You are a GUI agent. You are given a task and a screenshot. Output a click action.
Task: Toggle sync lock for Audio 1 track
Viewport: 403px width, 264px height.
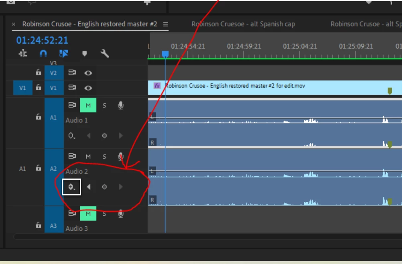pyautogui.click(x=72, y=105)
